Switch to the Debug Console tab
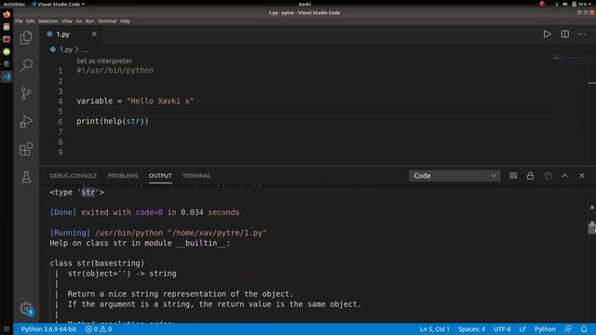The height and width of the screenshot is (335, 596). 74,176
